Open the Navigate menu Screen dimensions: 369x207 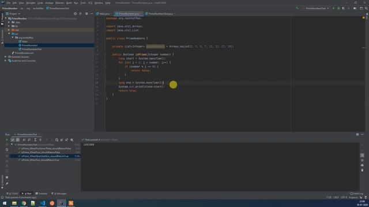(31, 3)
